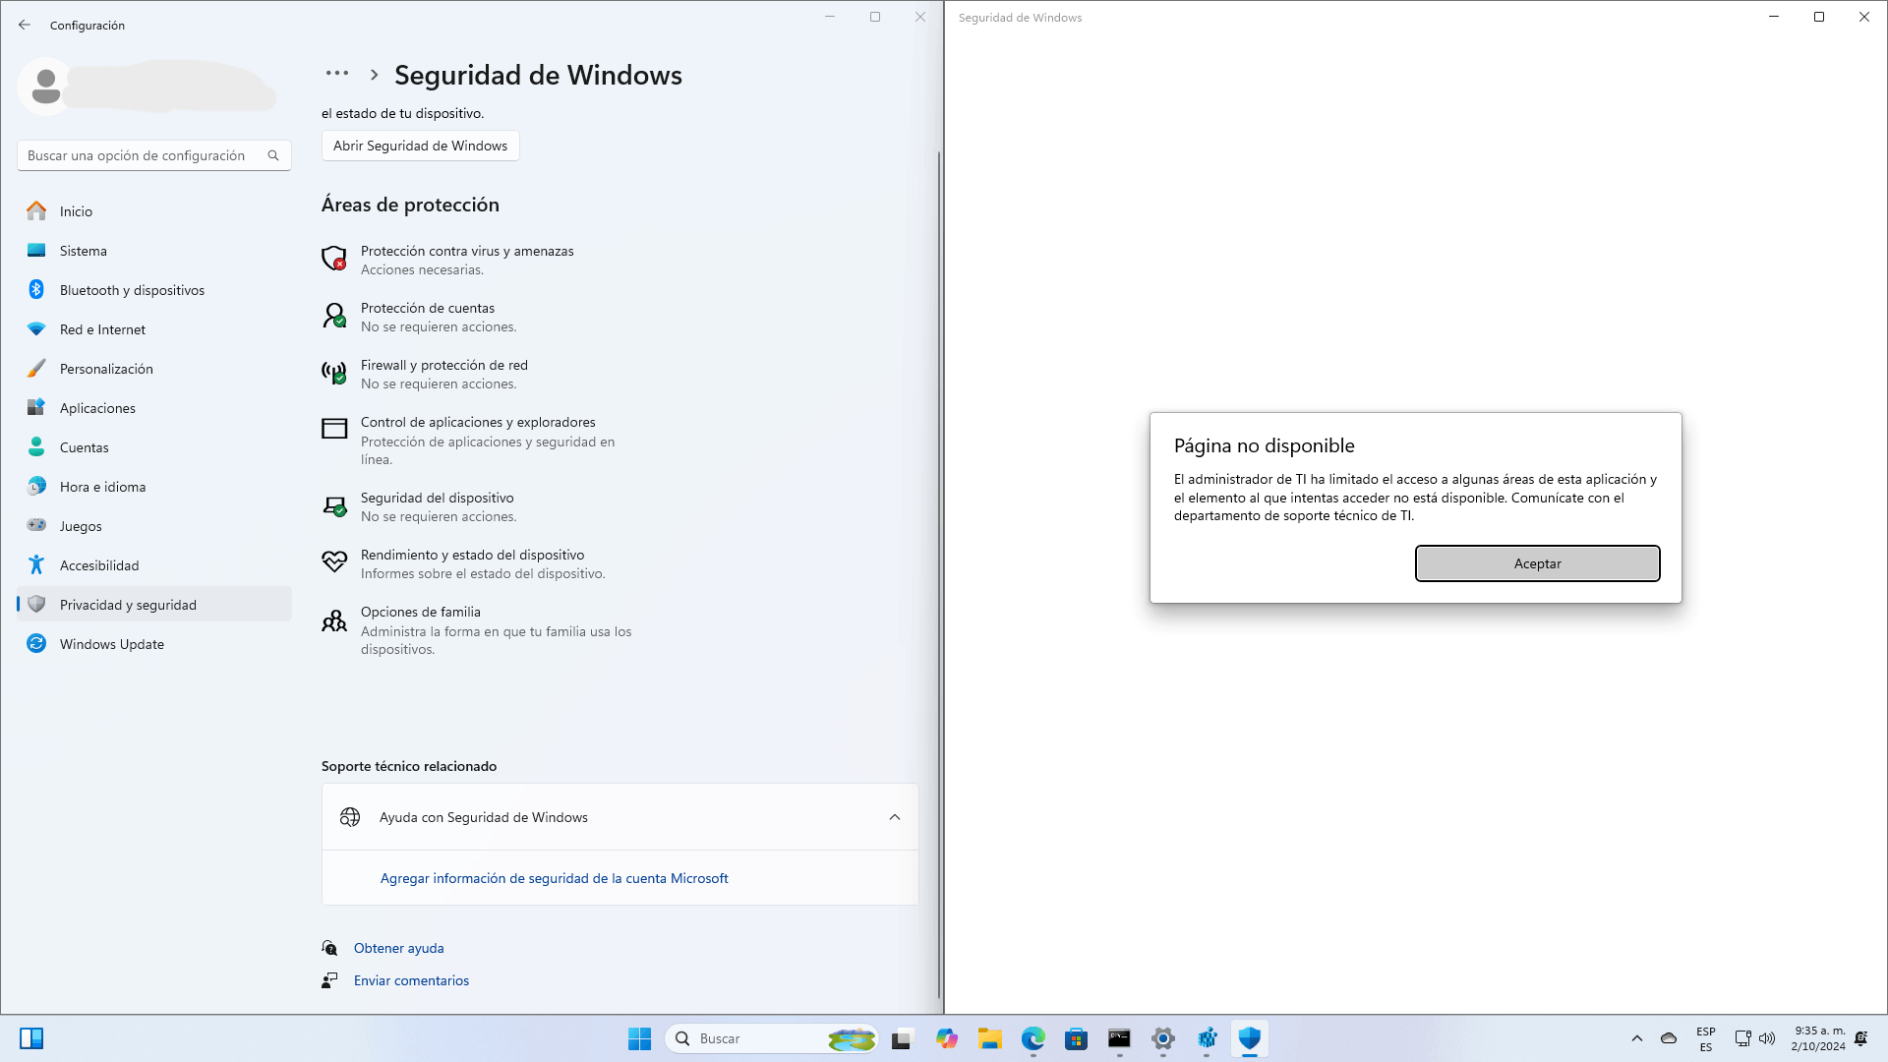The height and width of the screenshot is (1062, 1888).
Task: Click the OneDrive cloud tray icon
Action: coord(1669,1038)
